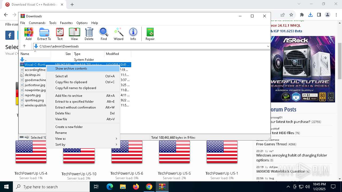Screen dimensions: 342x192
Task: Open the Help menu
Action: [x=95, y=23]
